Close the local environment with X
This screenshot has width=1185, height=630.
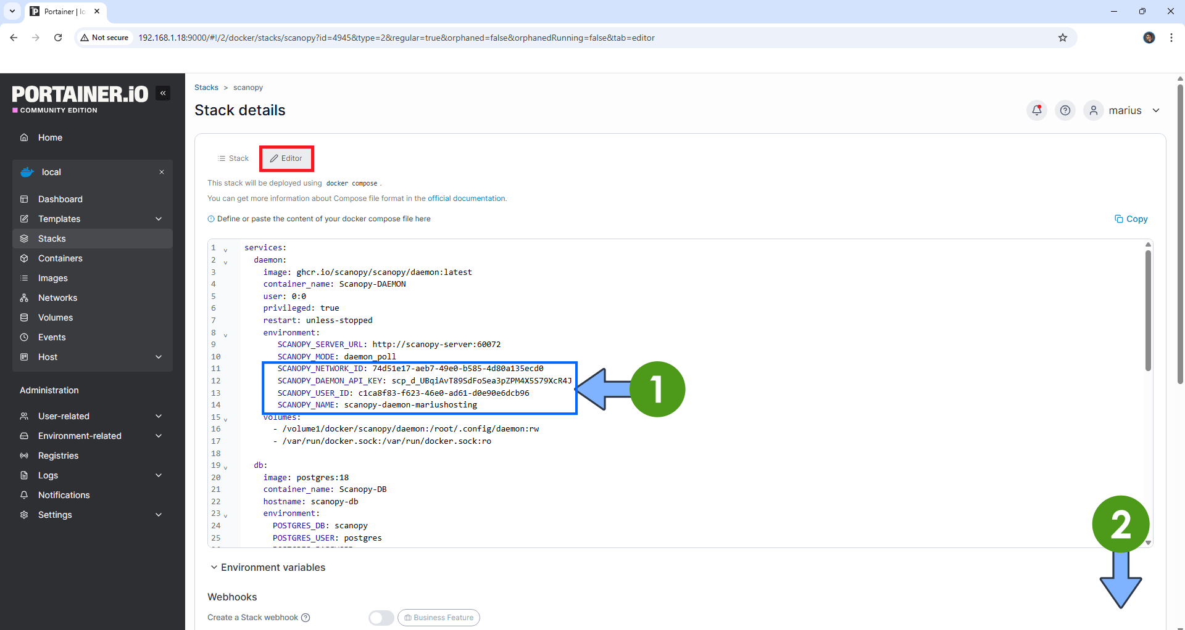coord(162,172)
